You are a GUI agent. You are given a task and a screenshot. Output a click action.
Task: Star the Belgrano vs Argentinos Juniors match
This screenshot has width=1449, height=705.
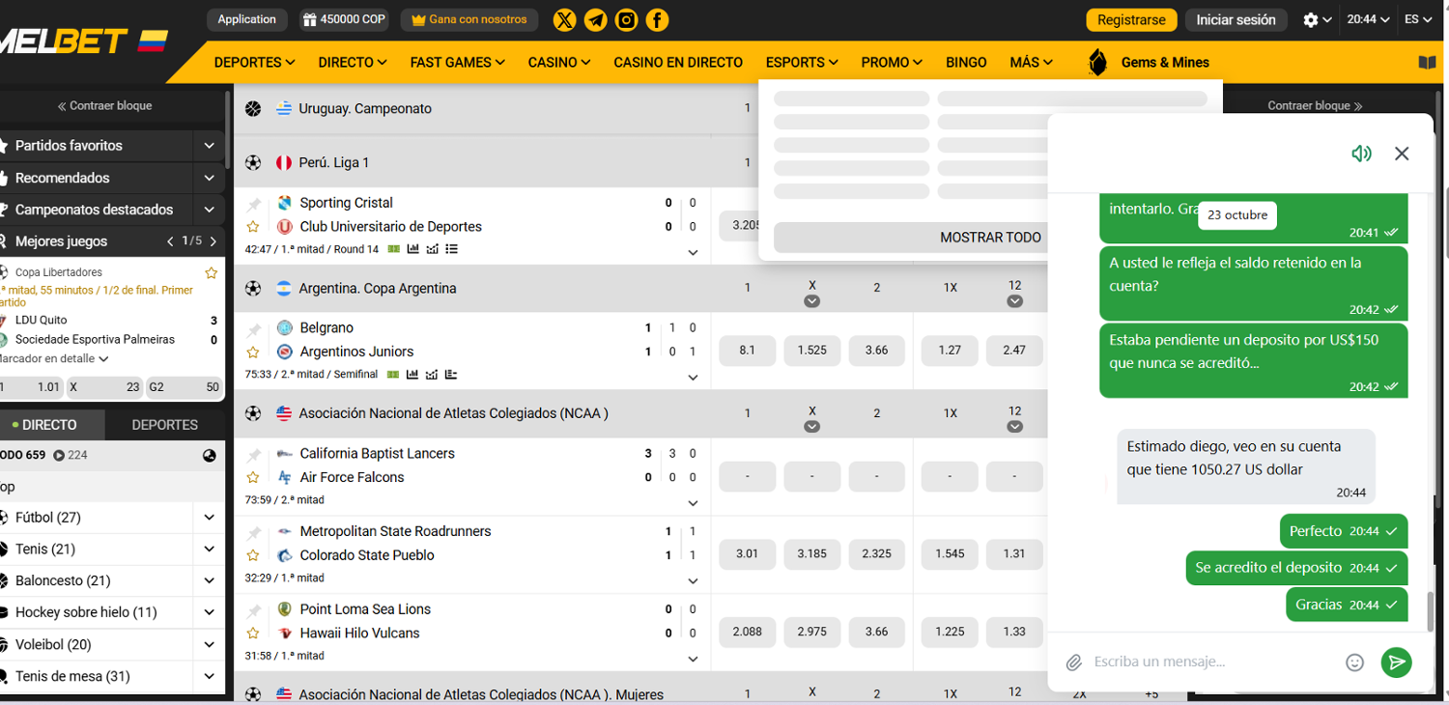(253, 352)
